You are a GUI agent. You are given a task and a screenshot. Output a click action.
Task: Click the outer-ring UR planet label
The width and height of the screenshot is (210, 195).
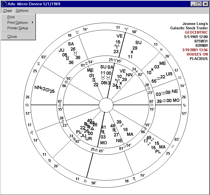(x=169, y=74)
